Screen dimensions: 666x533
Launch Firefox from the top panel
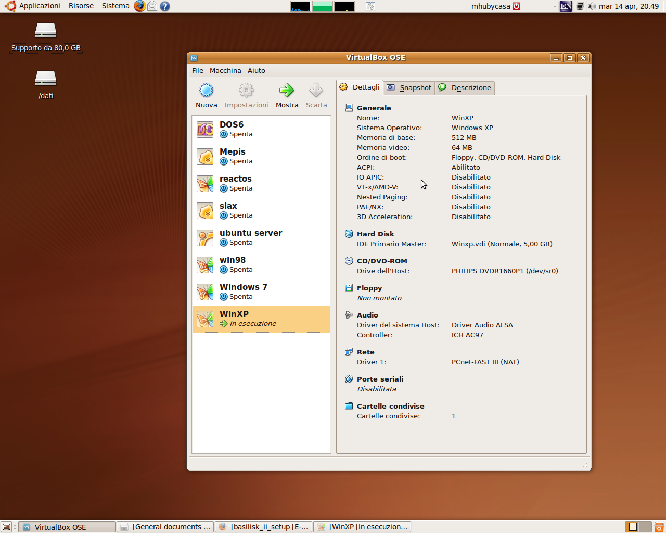click(140, 6)
